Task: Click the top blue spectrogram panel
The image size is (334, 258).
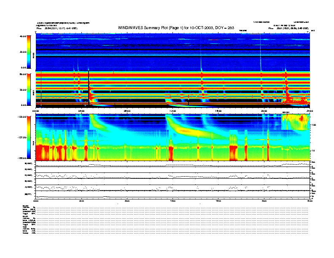Action: [173, 52]
